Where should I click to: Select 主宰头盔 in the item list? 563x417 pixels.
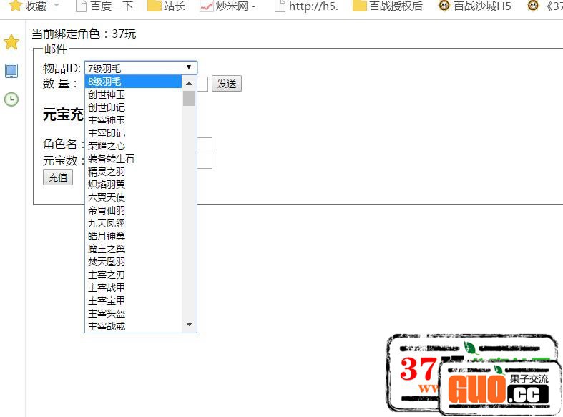click(x=133, y=313)
